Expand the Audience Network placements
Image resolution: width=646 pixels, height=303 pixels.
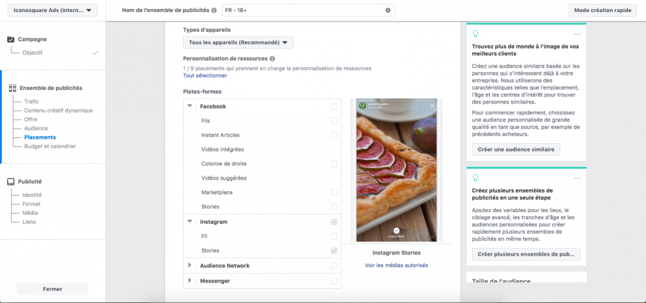tap(190, 265)
